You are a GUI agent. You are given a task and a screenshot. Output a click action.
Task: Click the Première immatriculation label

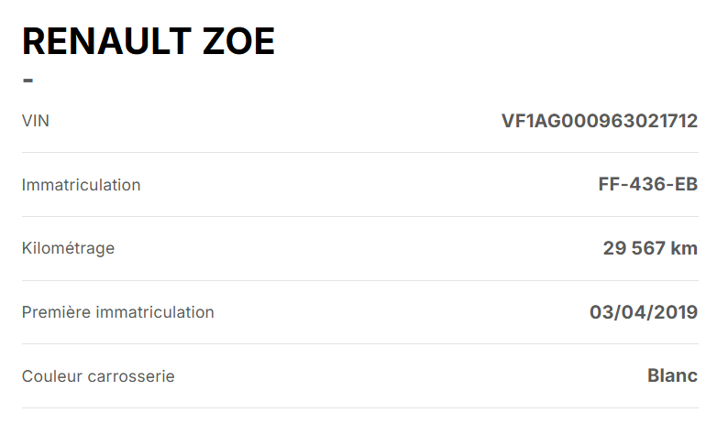coord(118,312)
